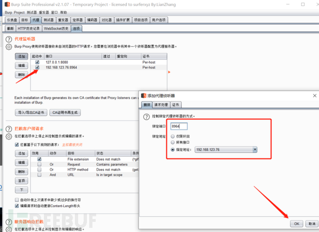Viewport: 319px width, 232px height.
Task: Click 删除 next to the proxy listeners table
Action: [21, 74]
